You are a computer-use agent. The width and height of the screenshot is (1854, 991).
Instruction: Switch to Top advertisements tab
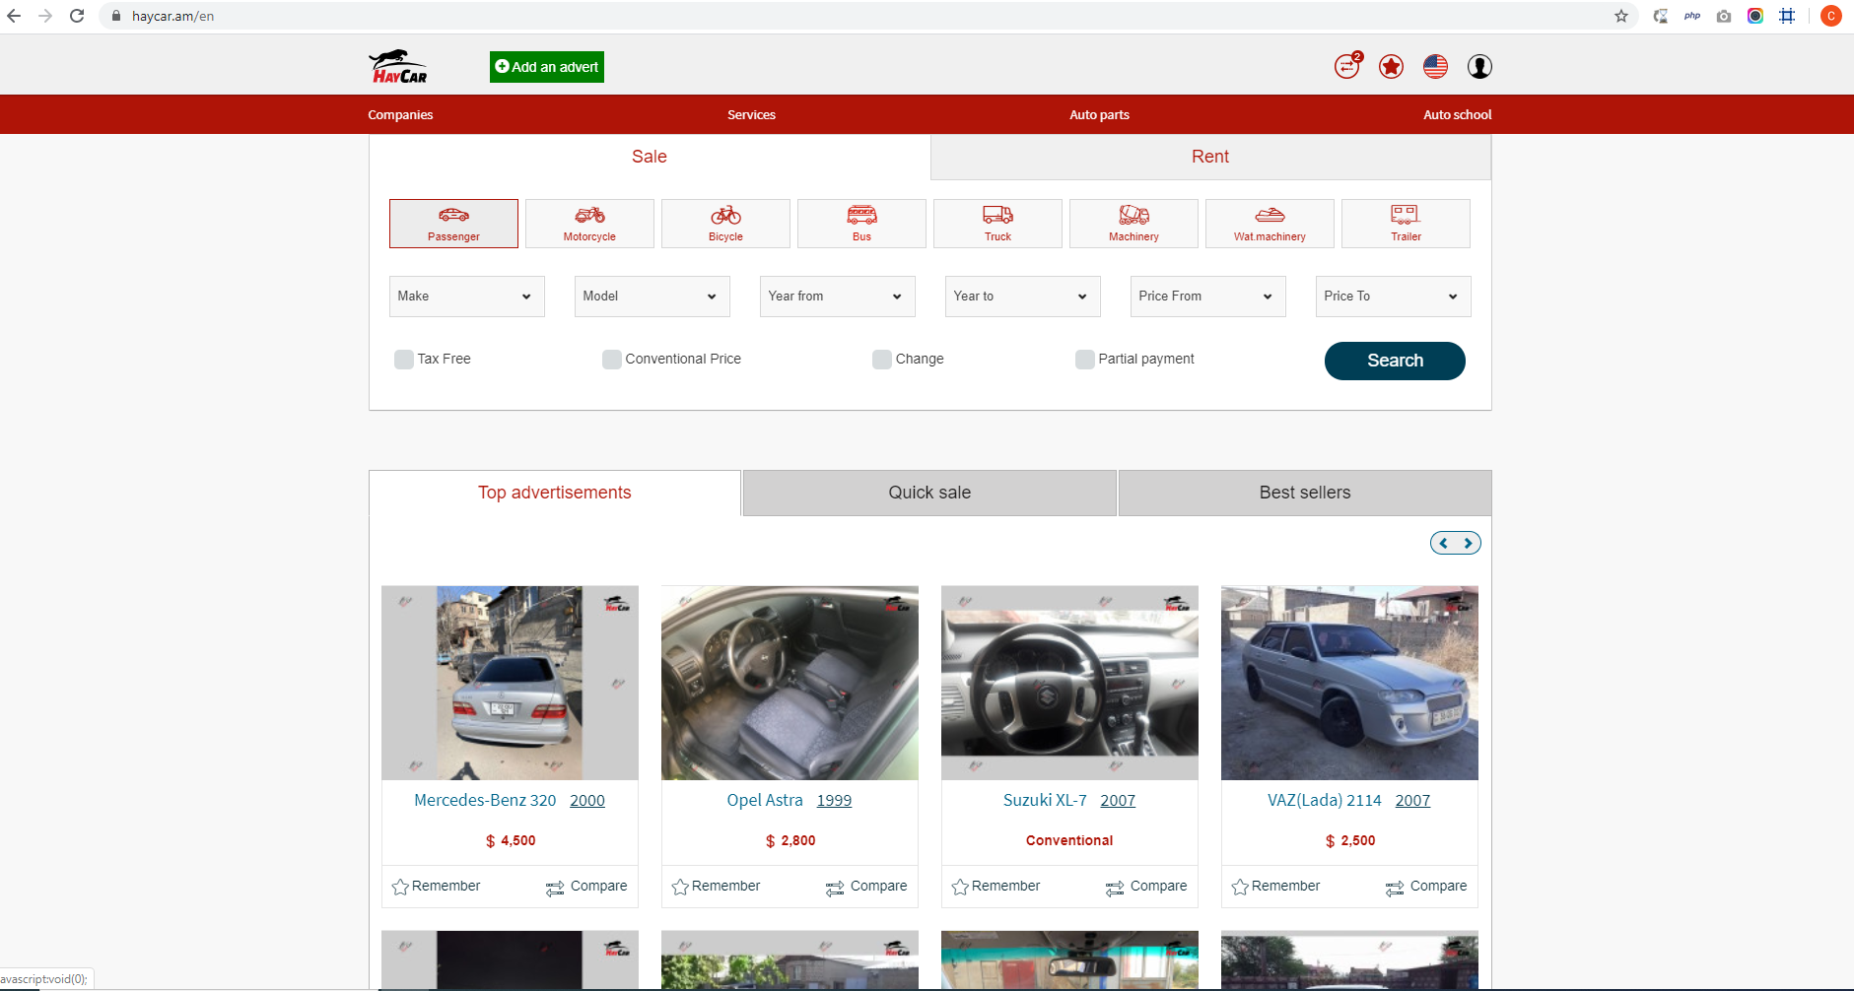(x=555, y=493)
